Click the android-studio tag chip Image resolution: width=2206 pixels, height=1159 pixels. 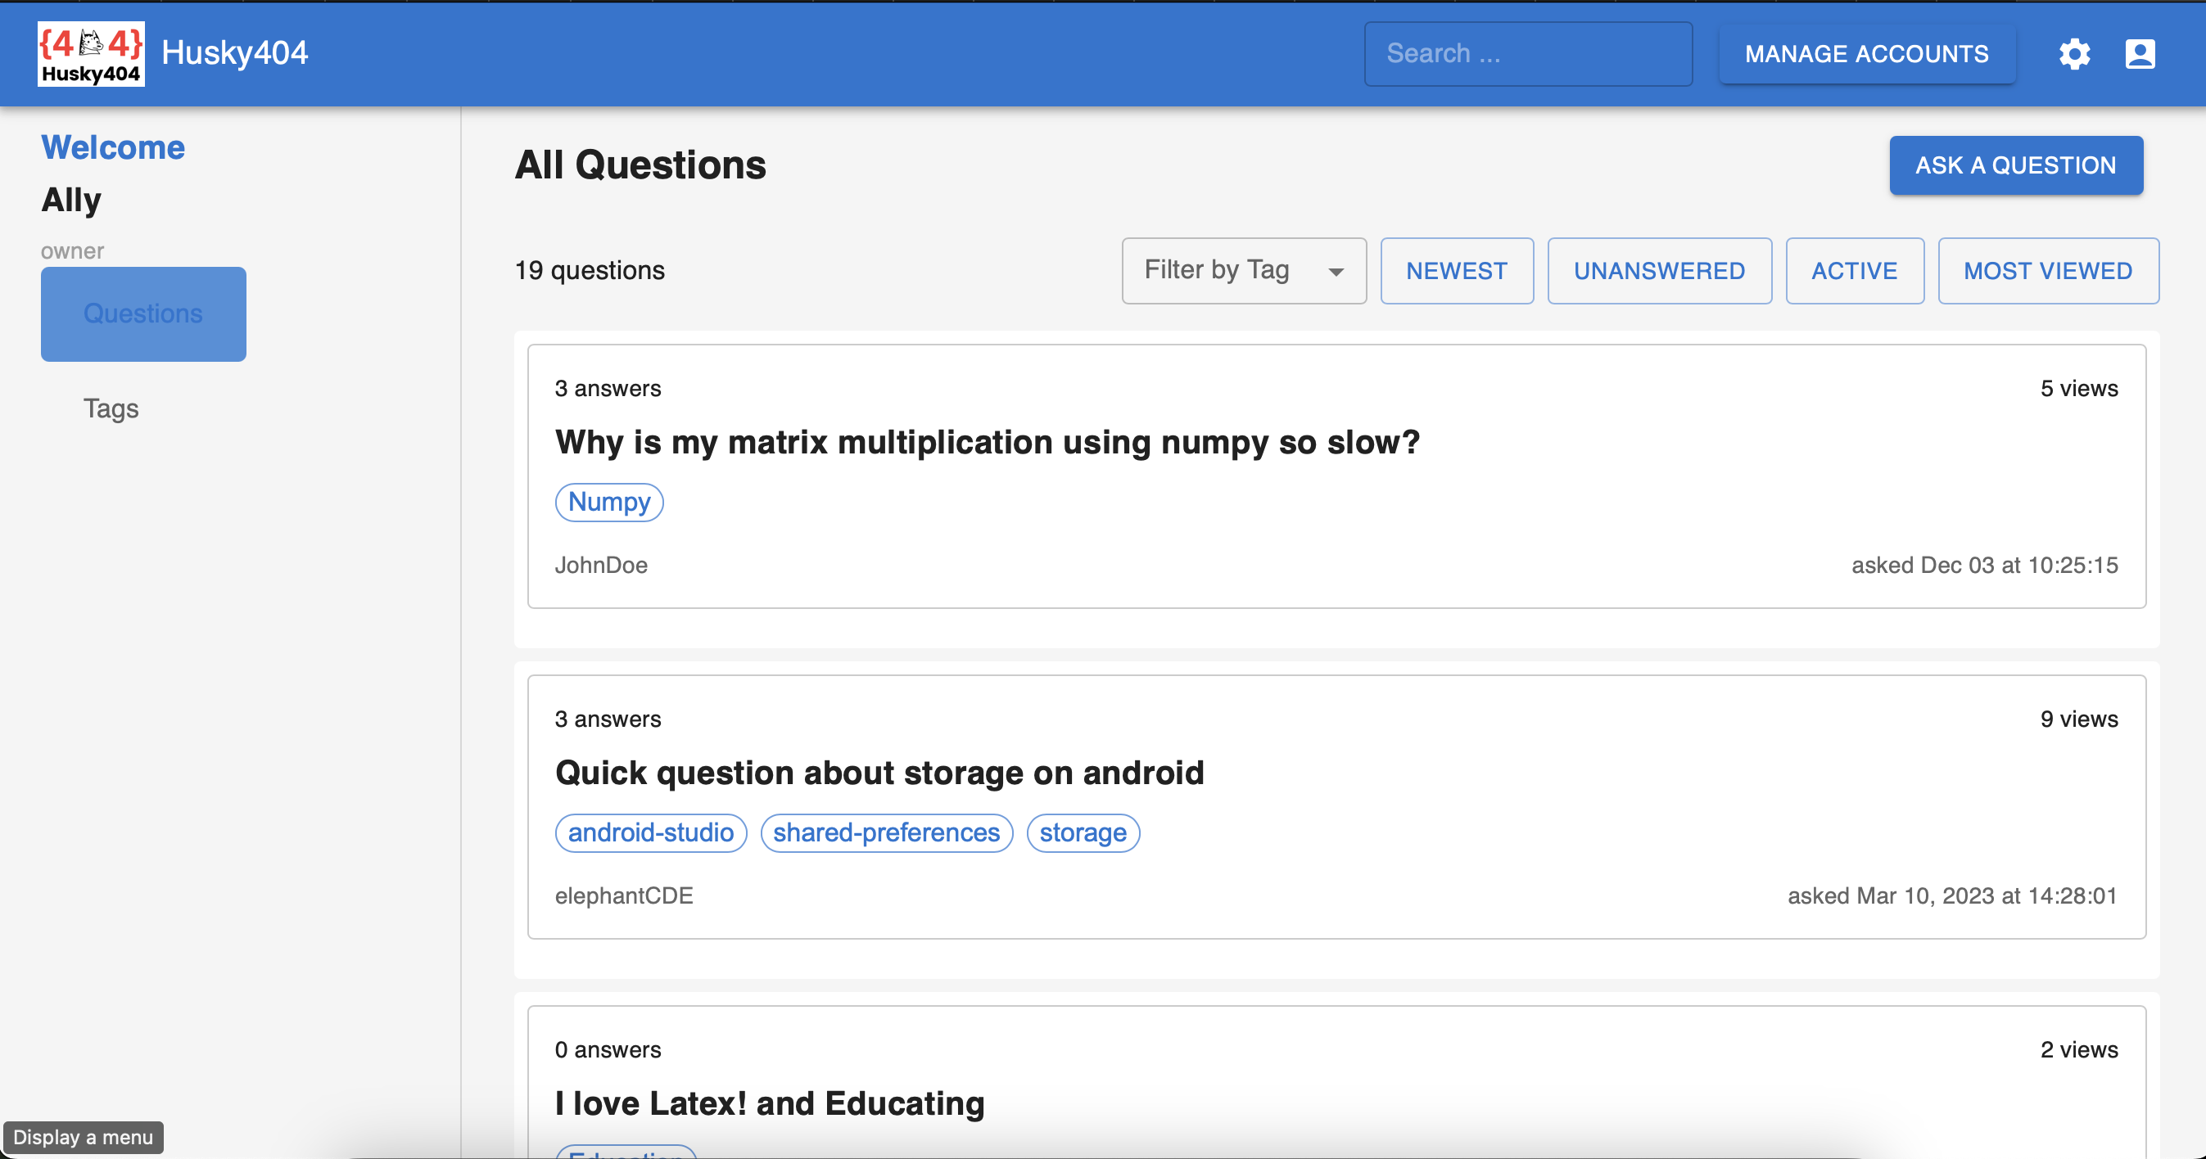[650, 832]
